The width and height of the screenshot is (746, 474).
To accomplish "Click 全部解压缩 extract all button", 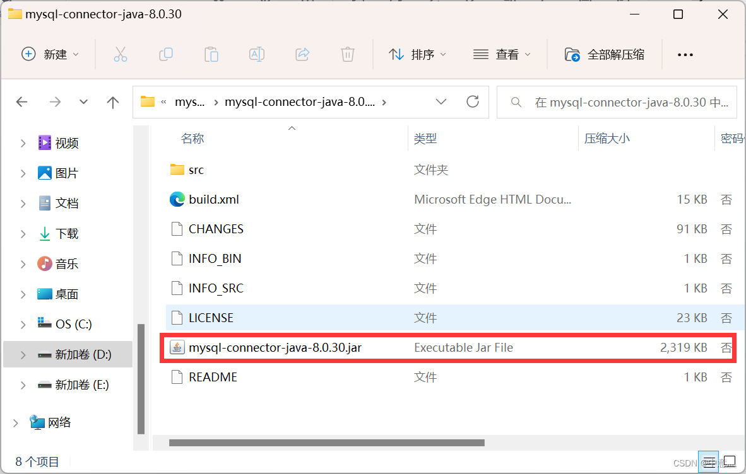I will tap(604, 55).
